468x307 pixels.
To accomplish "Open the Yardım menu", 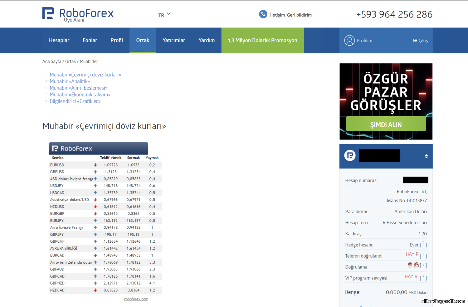I will click(x=207, y=40).
